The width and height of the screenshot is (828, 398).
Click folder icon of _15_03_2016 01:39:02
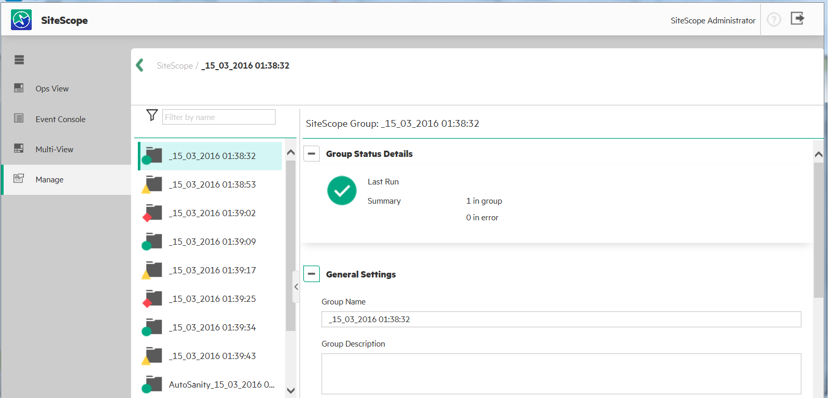152,213
